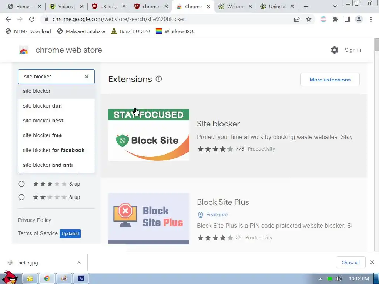This screenshot has width=379, height=284.
Task: Click the 10:18 PM taskbar clock
Action: (359, 279)
